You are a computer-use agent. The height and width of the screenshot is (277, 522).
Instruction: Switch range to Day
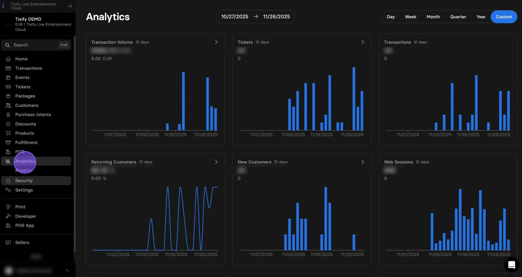click(x=391, y=17)
